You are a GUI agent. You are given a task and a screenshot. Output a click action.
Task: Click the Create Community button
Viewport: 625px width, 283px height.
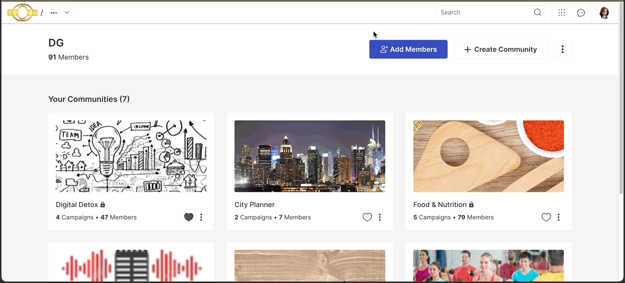[500, 49]
